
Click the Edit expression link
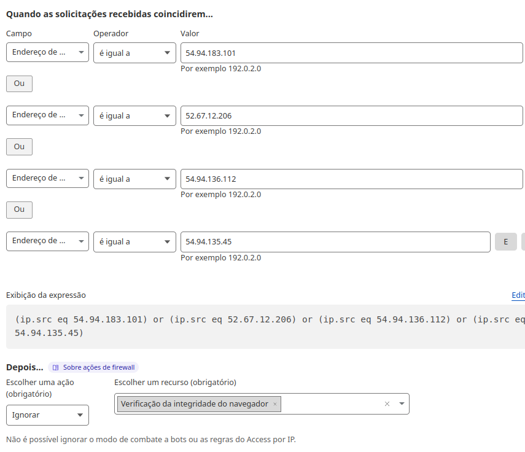coord(518,295)
